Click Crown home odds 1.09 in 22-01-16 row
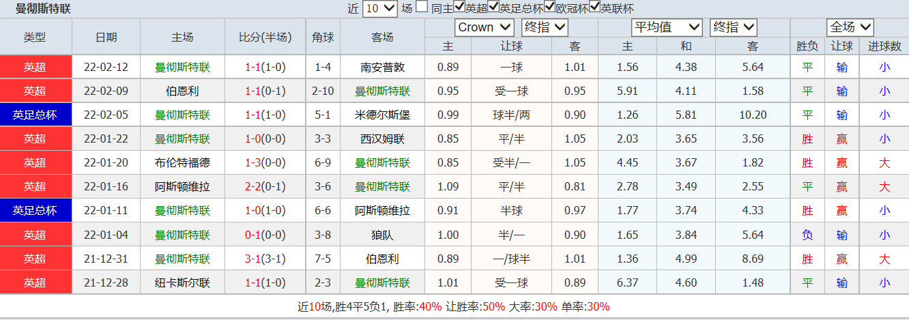This screenshot has width=909, height=320. click(x=448, y=186)
